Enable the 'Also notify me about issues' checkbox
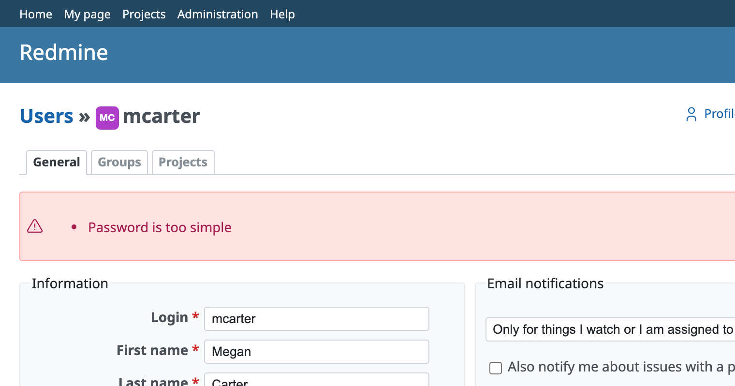 click(x=496, y=368)
